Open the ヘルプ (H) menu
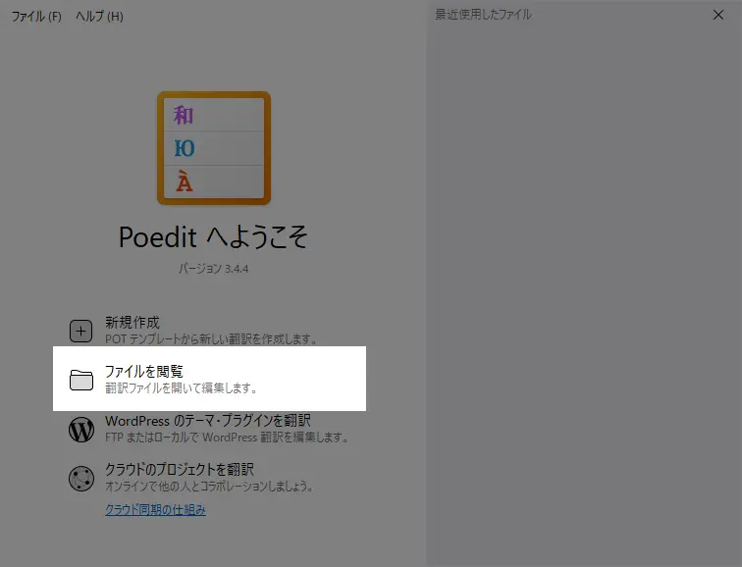The image size is (742, 567). (x=99, y=17)
